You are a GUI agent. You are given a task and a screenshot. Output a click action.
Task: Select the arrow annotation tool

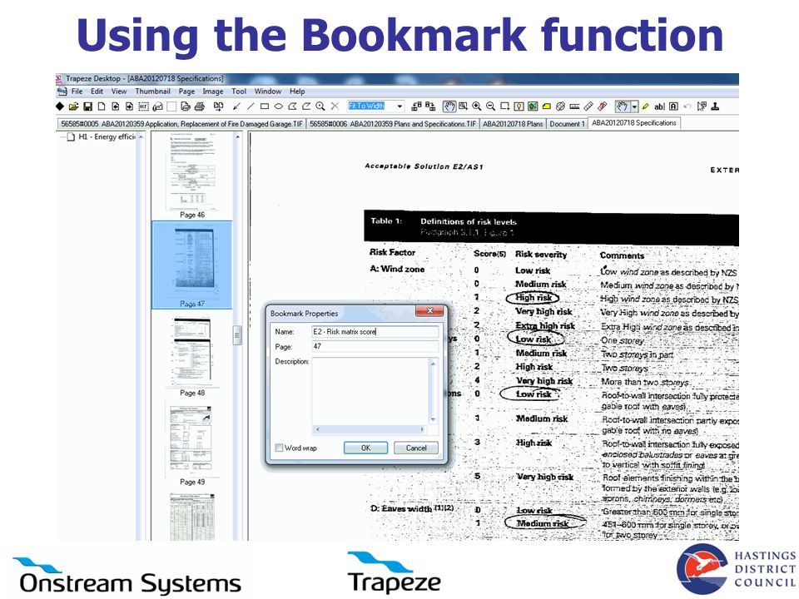pos(236,106)
